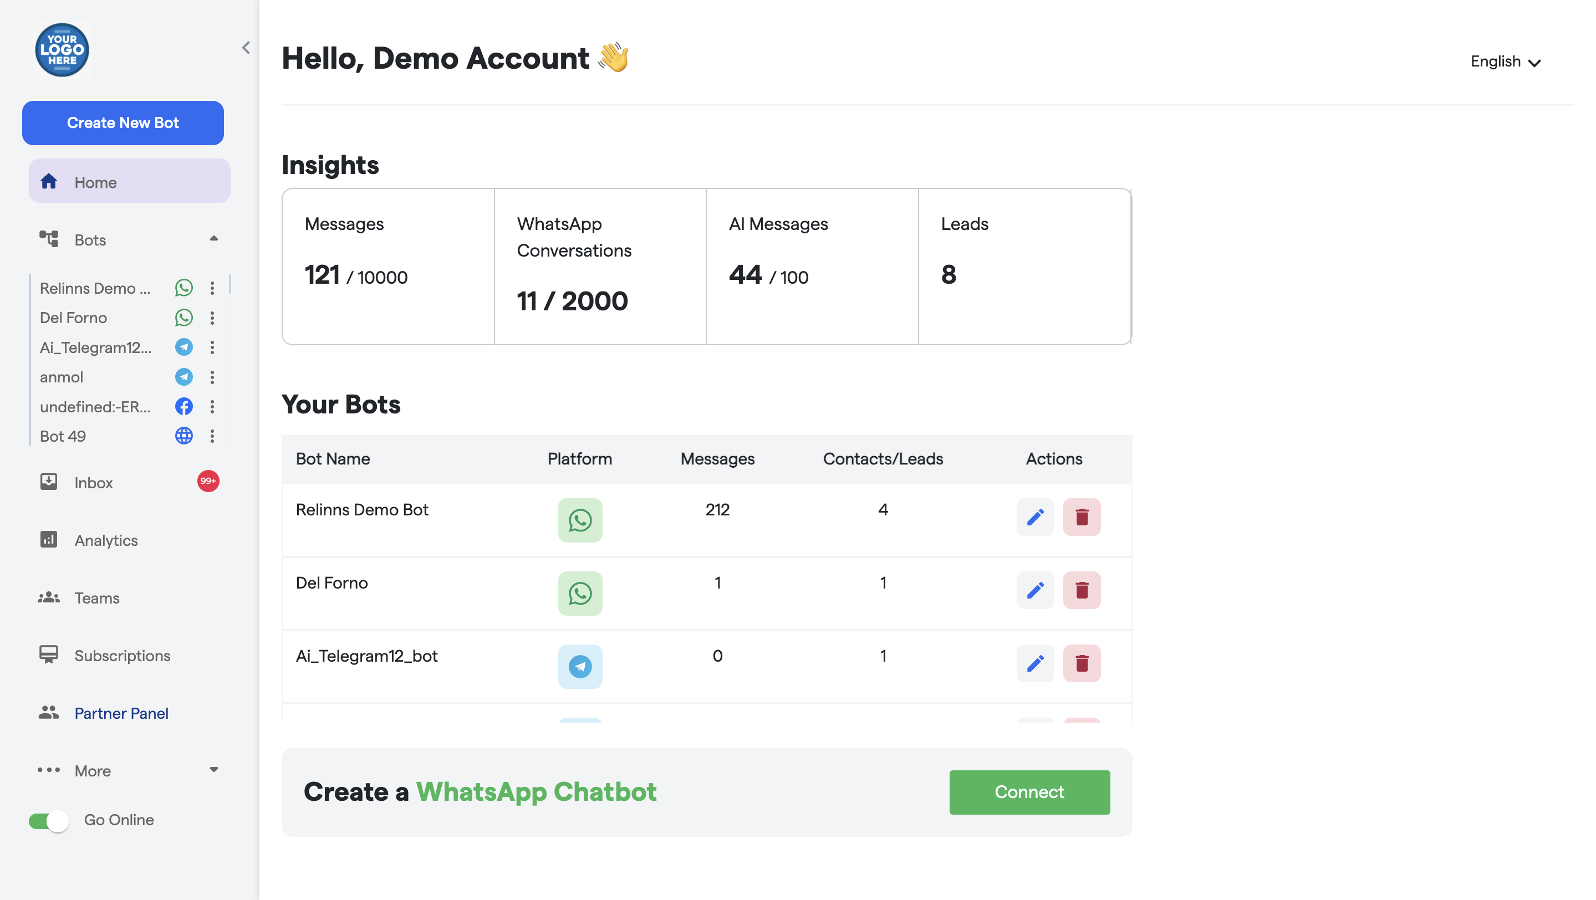This screenshot has width=1596, height=900.
Task: Go to the Analytics menu item
Action: [x=106, y=540]
